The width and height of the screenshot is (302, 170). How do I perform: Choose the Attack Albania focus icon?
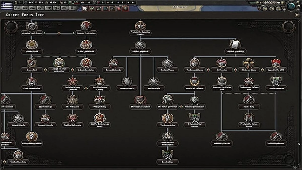click(17, 118)
